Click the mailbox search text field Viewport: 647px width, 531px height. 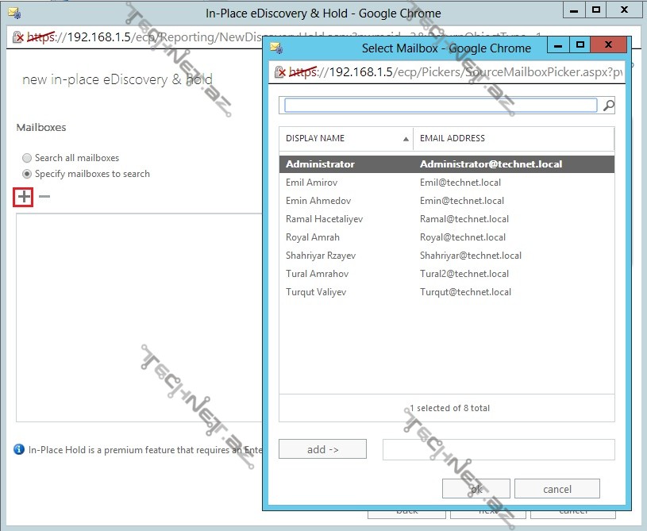[x=441, y=105]
